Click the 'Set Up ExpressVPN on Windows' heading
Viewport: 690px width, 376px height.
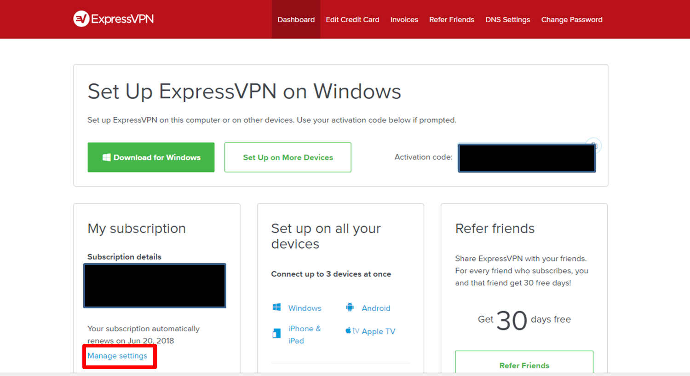244,91
